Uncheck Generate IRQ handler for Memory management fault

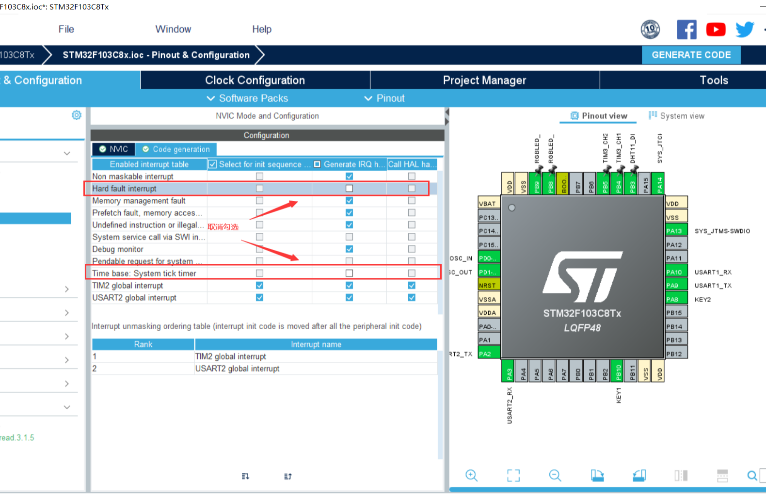pos(349,200)
